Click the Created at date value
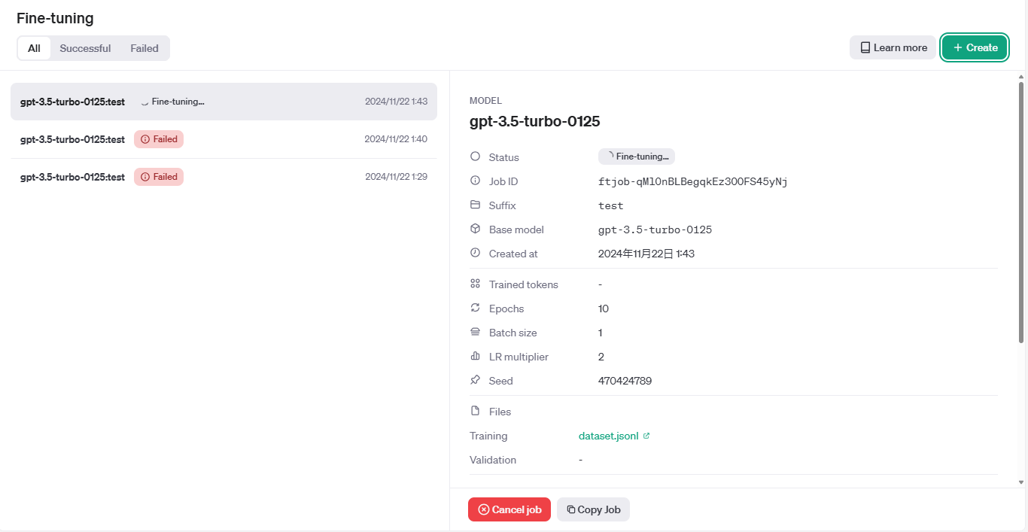The height and width of the screenshot is (532, 1028). pyautogui.click(x=646, y=254)
